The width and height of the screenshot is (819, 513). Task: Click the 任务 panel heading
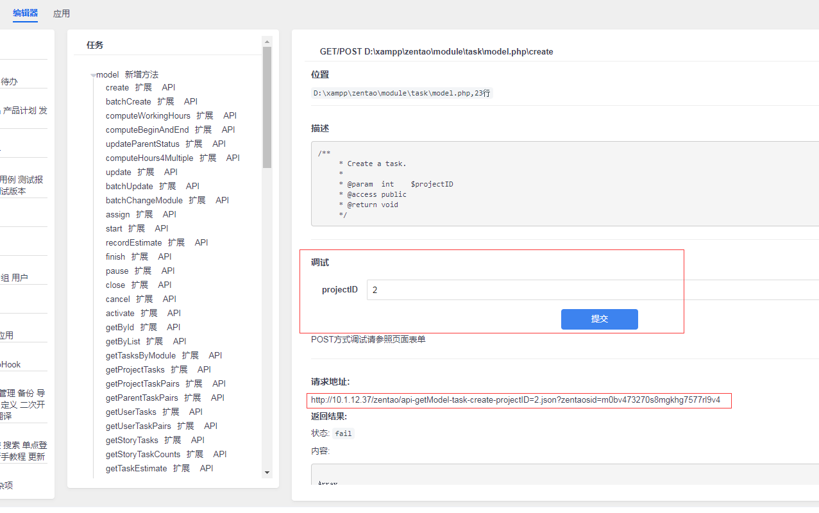[95, 45]
